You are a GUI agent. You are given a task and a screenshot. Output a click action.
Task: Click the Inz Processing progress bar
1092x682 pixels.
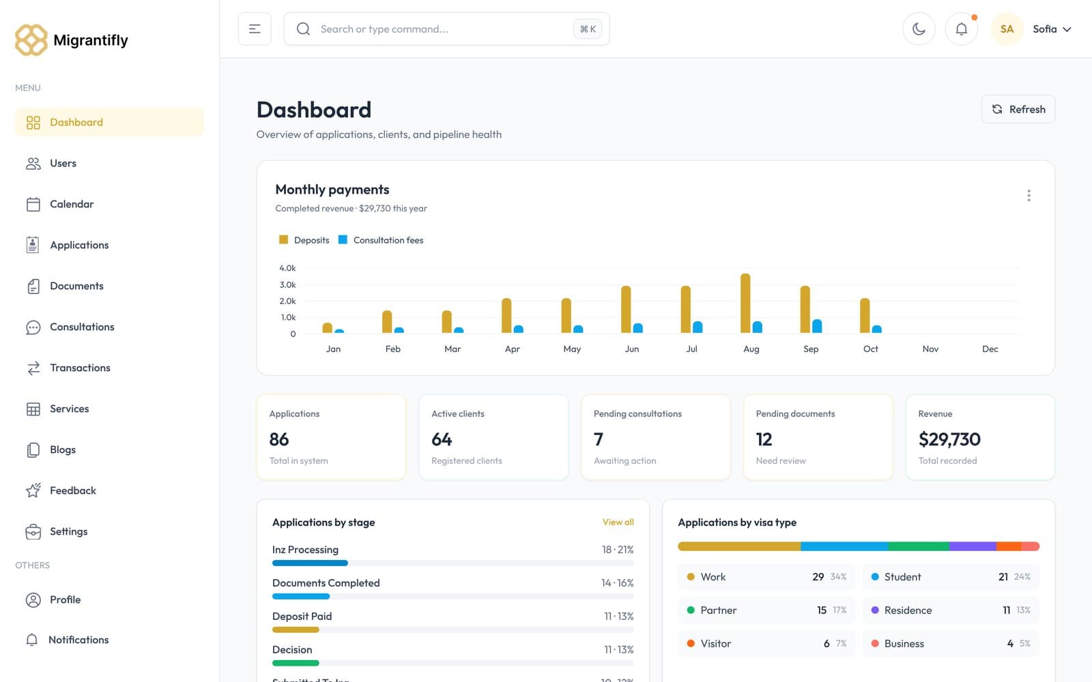[452, 563]
